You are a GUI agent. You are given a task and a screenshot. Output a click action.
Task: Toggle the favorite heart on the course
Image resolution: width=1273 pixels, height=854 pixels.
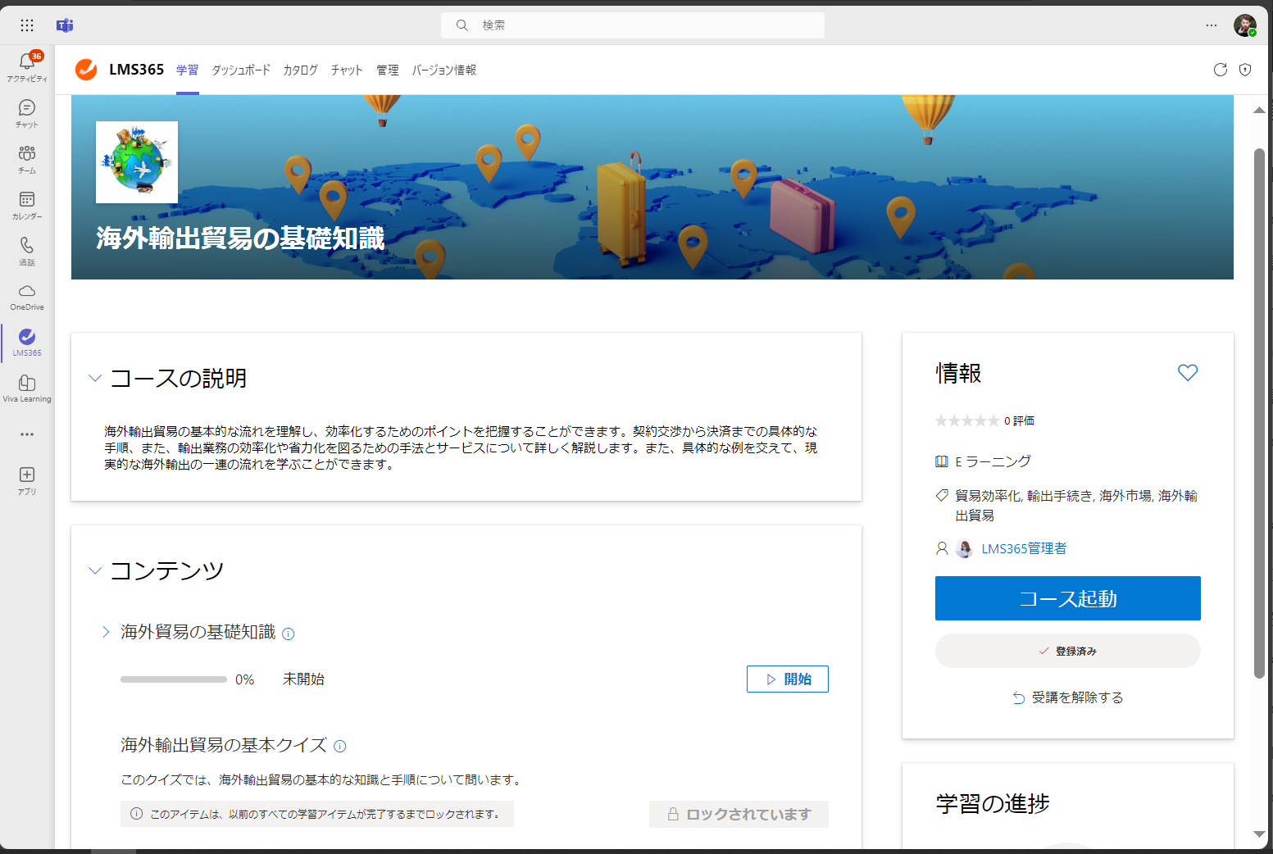tap(1188, 373)
